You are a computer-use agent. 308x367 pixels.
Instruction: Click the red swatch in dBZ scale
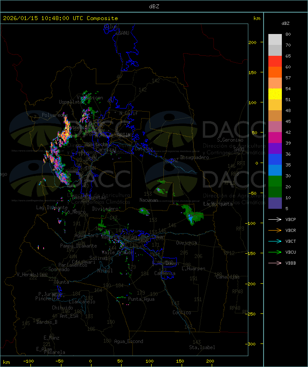pyautogui.click(x=275, y=61)
